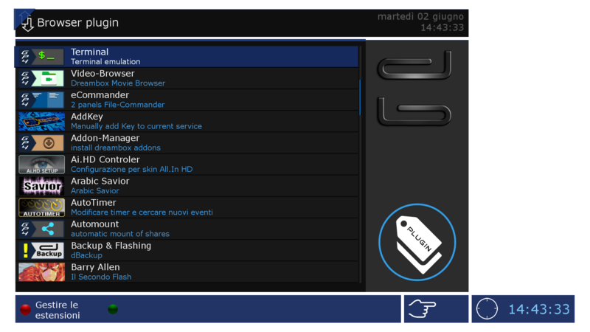This screenshot has width=590, height=332.
Task: Select Backup & Flashing title
Action: (111, 246)
